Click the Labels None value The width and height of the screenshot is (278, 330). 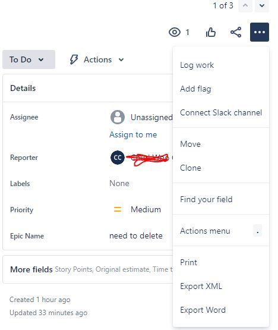(119, 183)
